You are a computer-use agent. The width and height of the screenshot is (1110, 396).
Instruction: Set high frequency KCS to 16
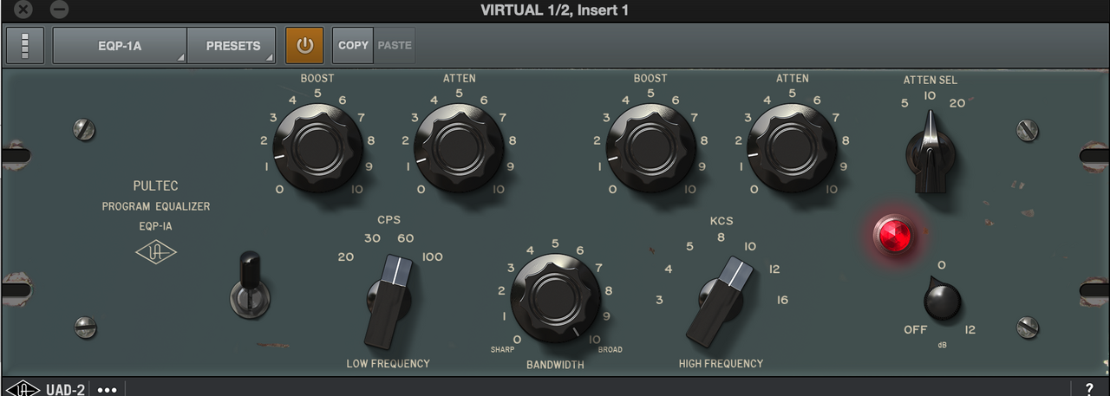pos(783,300)
